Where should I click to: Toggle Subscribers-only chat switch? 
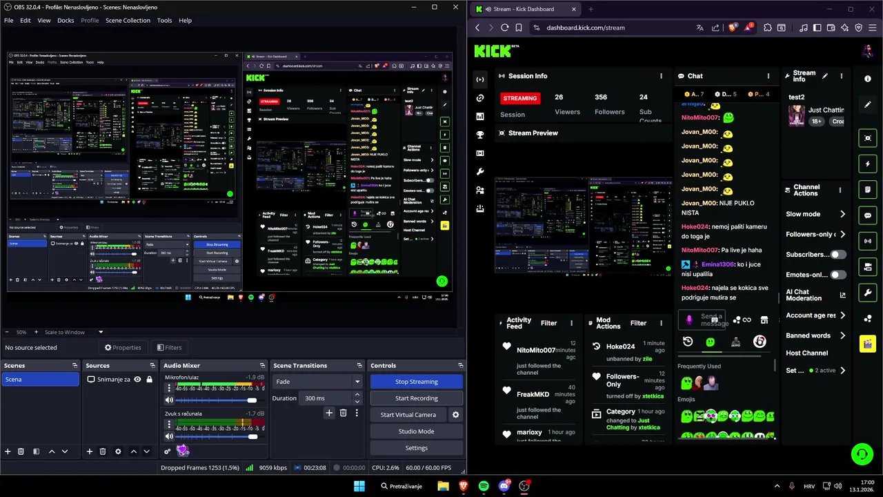point(837,254)
